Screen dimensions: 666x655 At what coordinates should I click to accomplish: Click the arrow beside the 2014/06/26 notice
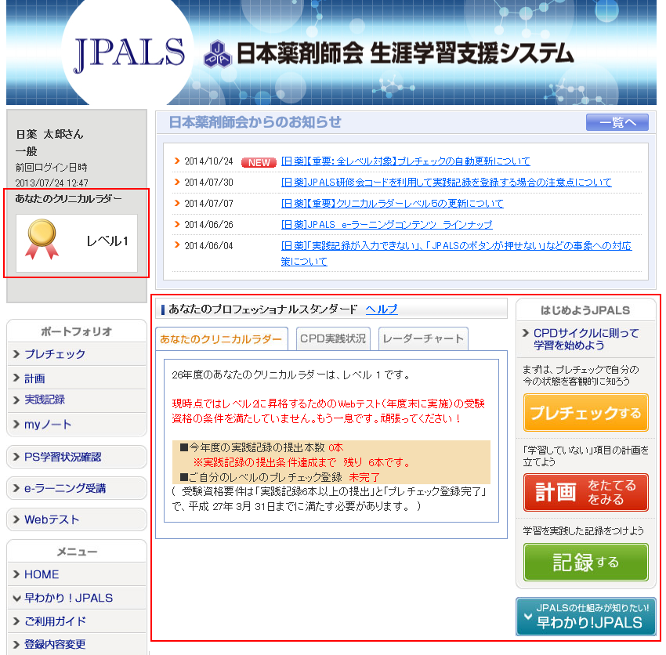click(177, 224)
